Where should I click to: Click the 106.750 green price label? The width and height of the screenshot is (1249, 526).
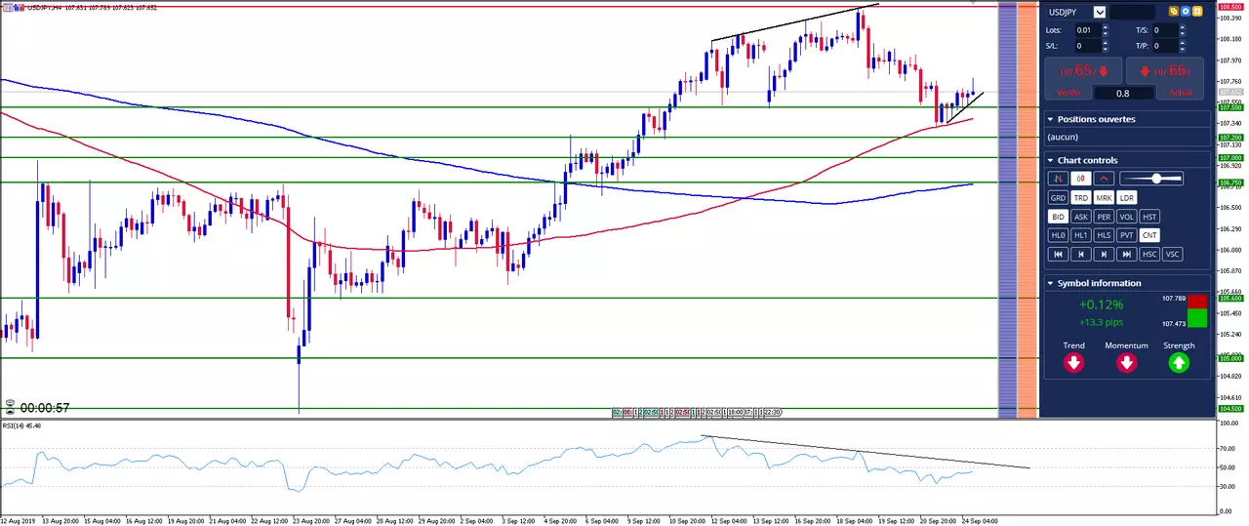[x=1229, y=182]
